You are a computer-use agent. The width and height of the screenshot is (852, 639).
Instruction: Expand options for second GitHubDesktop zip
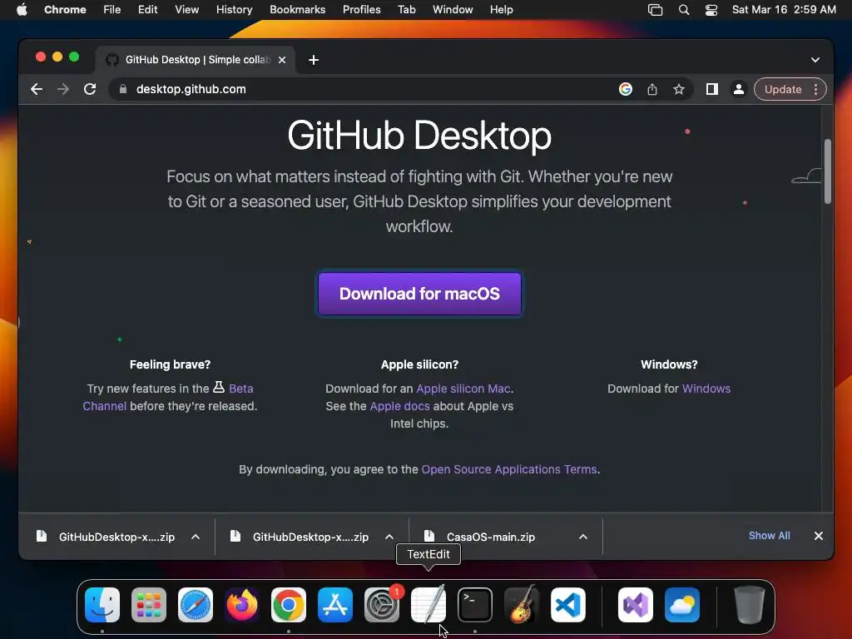[x=389, y=537]
